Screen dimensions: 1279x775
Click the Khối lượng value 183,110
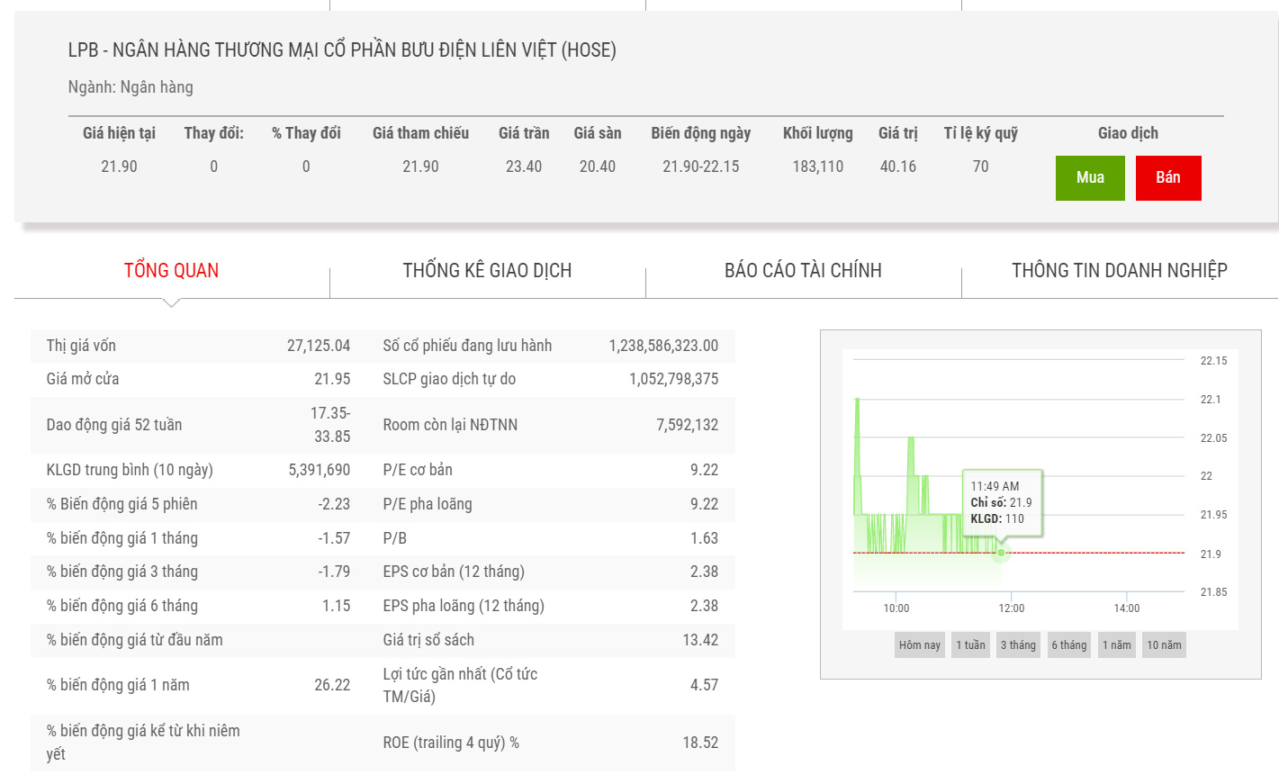(x=817, y=167)
